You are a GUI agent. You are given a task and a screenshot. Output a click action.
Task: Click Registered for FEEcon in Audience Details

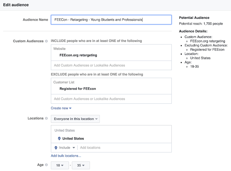tap(207, 50)
